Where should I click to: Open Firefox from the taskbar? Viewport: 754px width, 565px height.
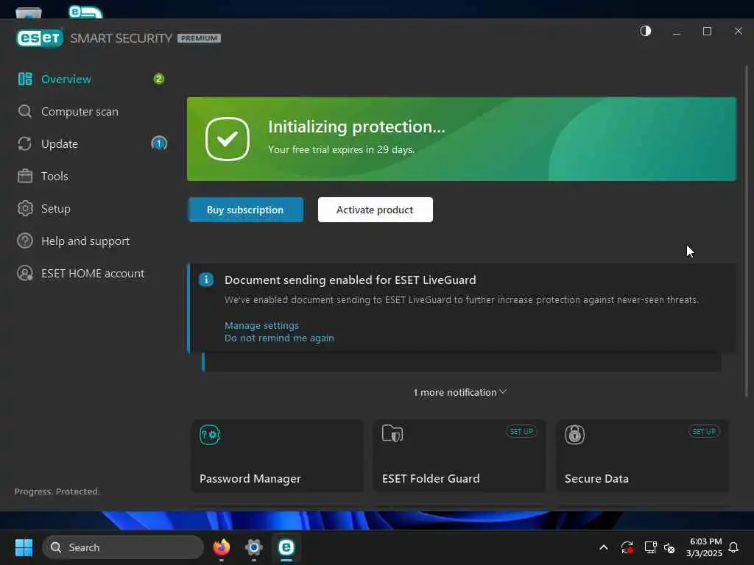pyautogui.click(x=221, y=547)
